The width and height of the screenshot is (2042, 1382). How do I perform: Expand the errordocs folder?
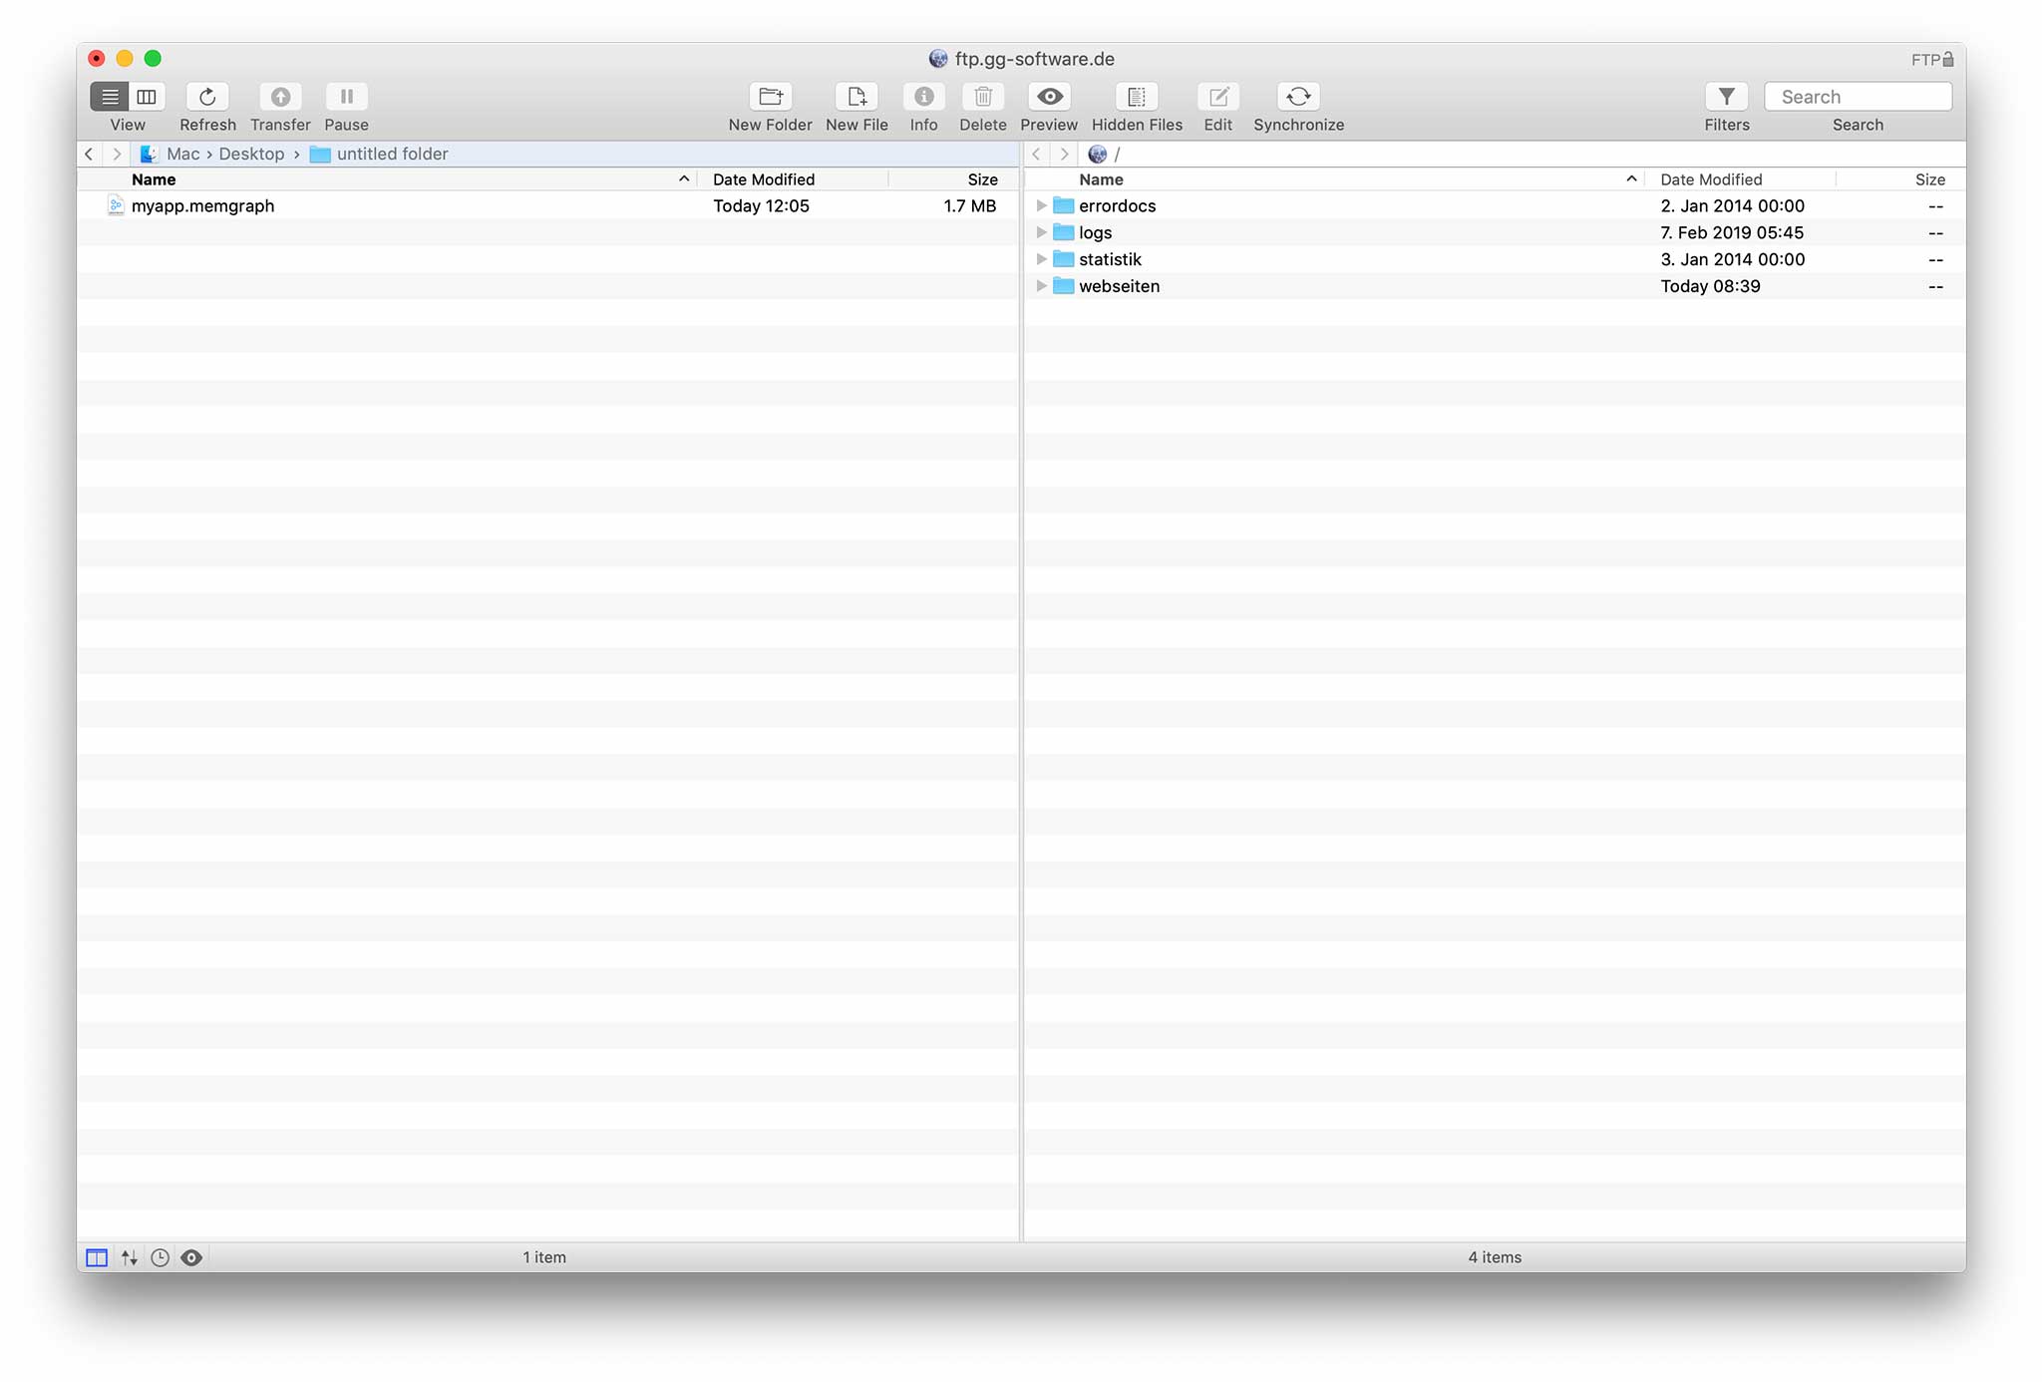click(1041, 205)
